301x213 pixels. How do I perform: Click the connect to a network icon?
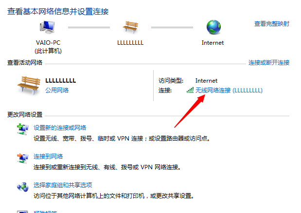[x=23, y=159]
